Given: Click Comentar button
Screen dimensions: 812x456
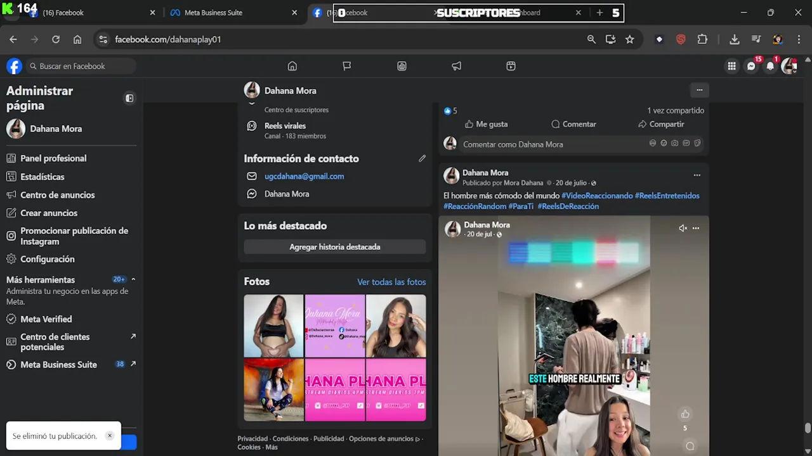Looking at the screenshot, I should tap(573, 124).
